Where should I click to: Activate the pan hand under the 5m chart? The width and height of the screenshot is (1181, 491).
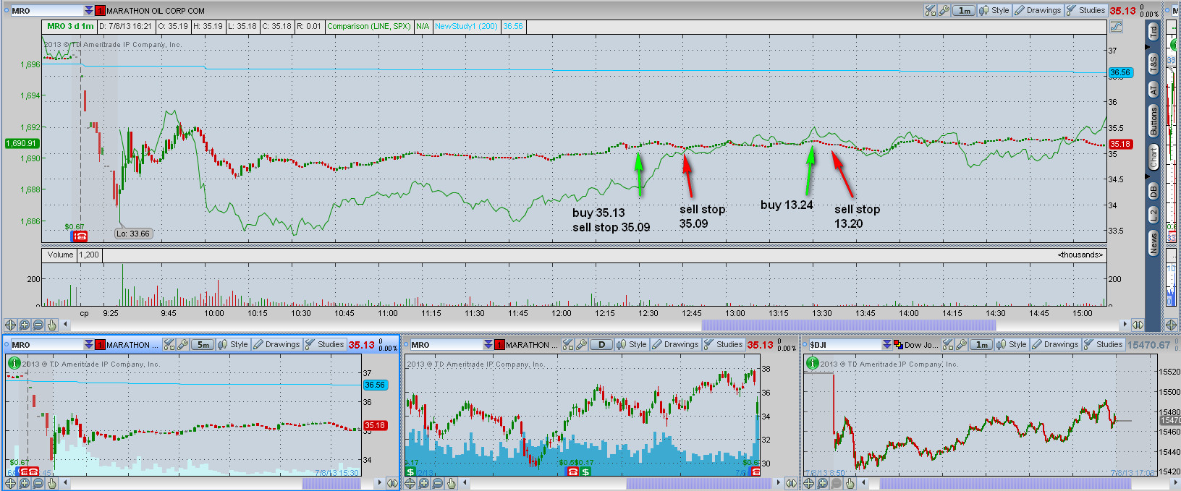(51, 483)
